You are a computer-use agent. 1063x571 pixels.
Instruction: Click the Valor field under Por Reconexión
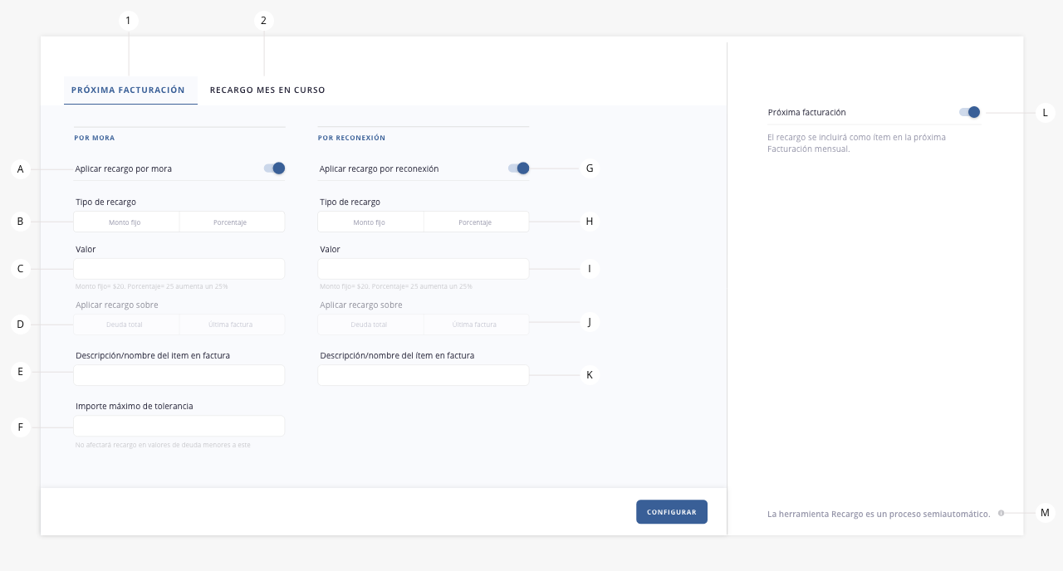point(424,269)
